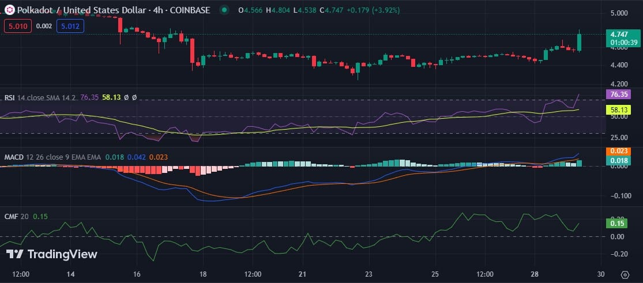The image size is (643, 283).
Task: Open chart settings gear icon
Action: click(x=625, y=274)
